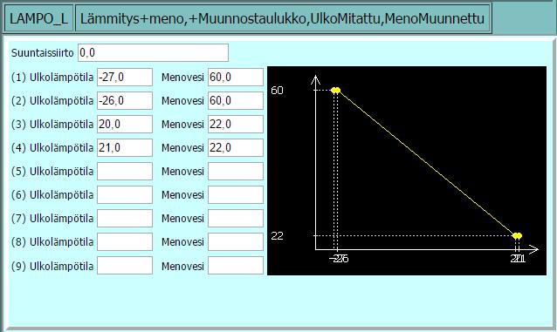Click the (5) Ulkolämpötila label
Screen dimensions: 557x332
click(x=52, y=172)
